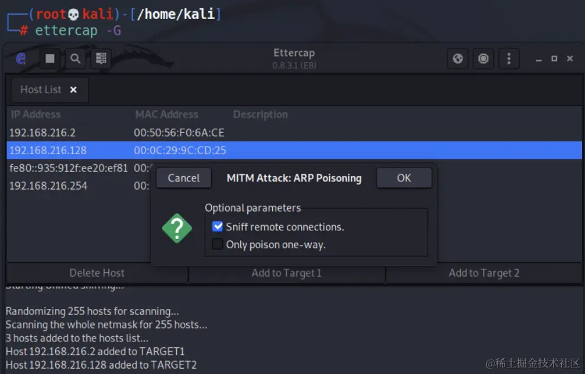Open the three-dot Ettercap menu

pos(509,58)
